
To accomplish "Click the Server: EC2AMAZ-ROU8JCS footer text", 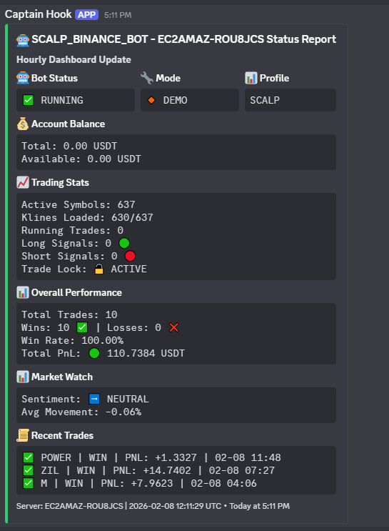I will [70, 506].
